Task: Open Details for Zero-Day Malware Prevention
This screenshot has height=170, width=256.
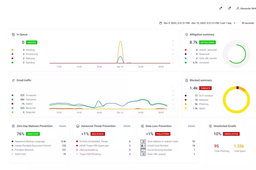Action: (62, 126)
